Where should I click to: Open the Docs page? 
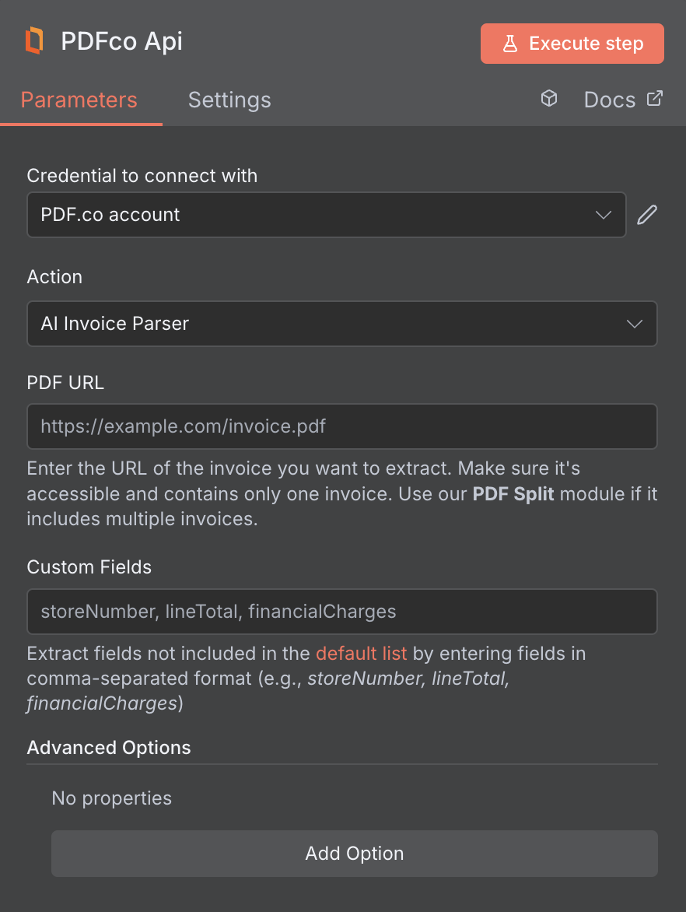click(609, 99)
